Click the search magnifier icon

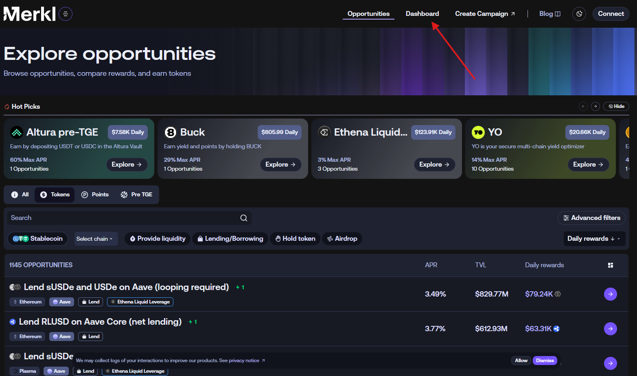pos(243,218)
